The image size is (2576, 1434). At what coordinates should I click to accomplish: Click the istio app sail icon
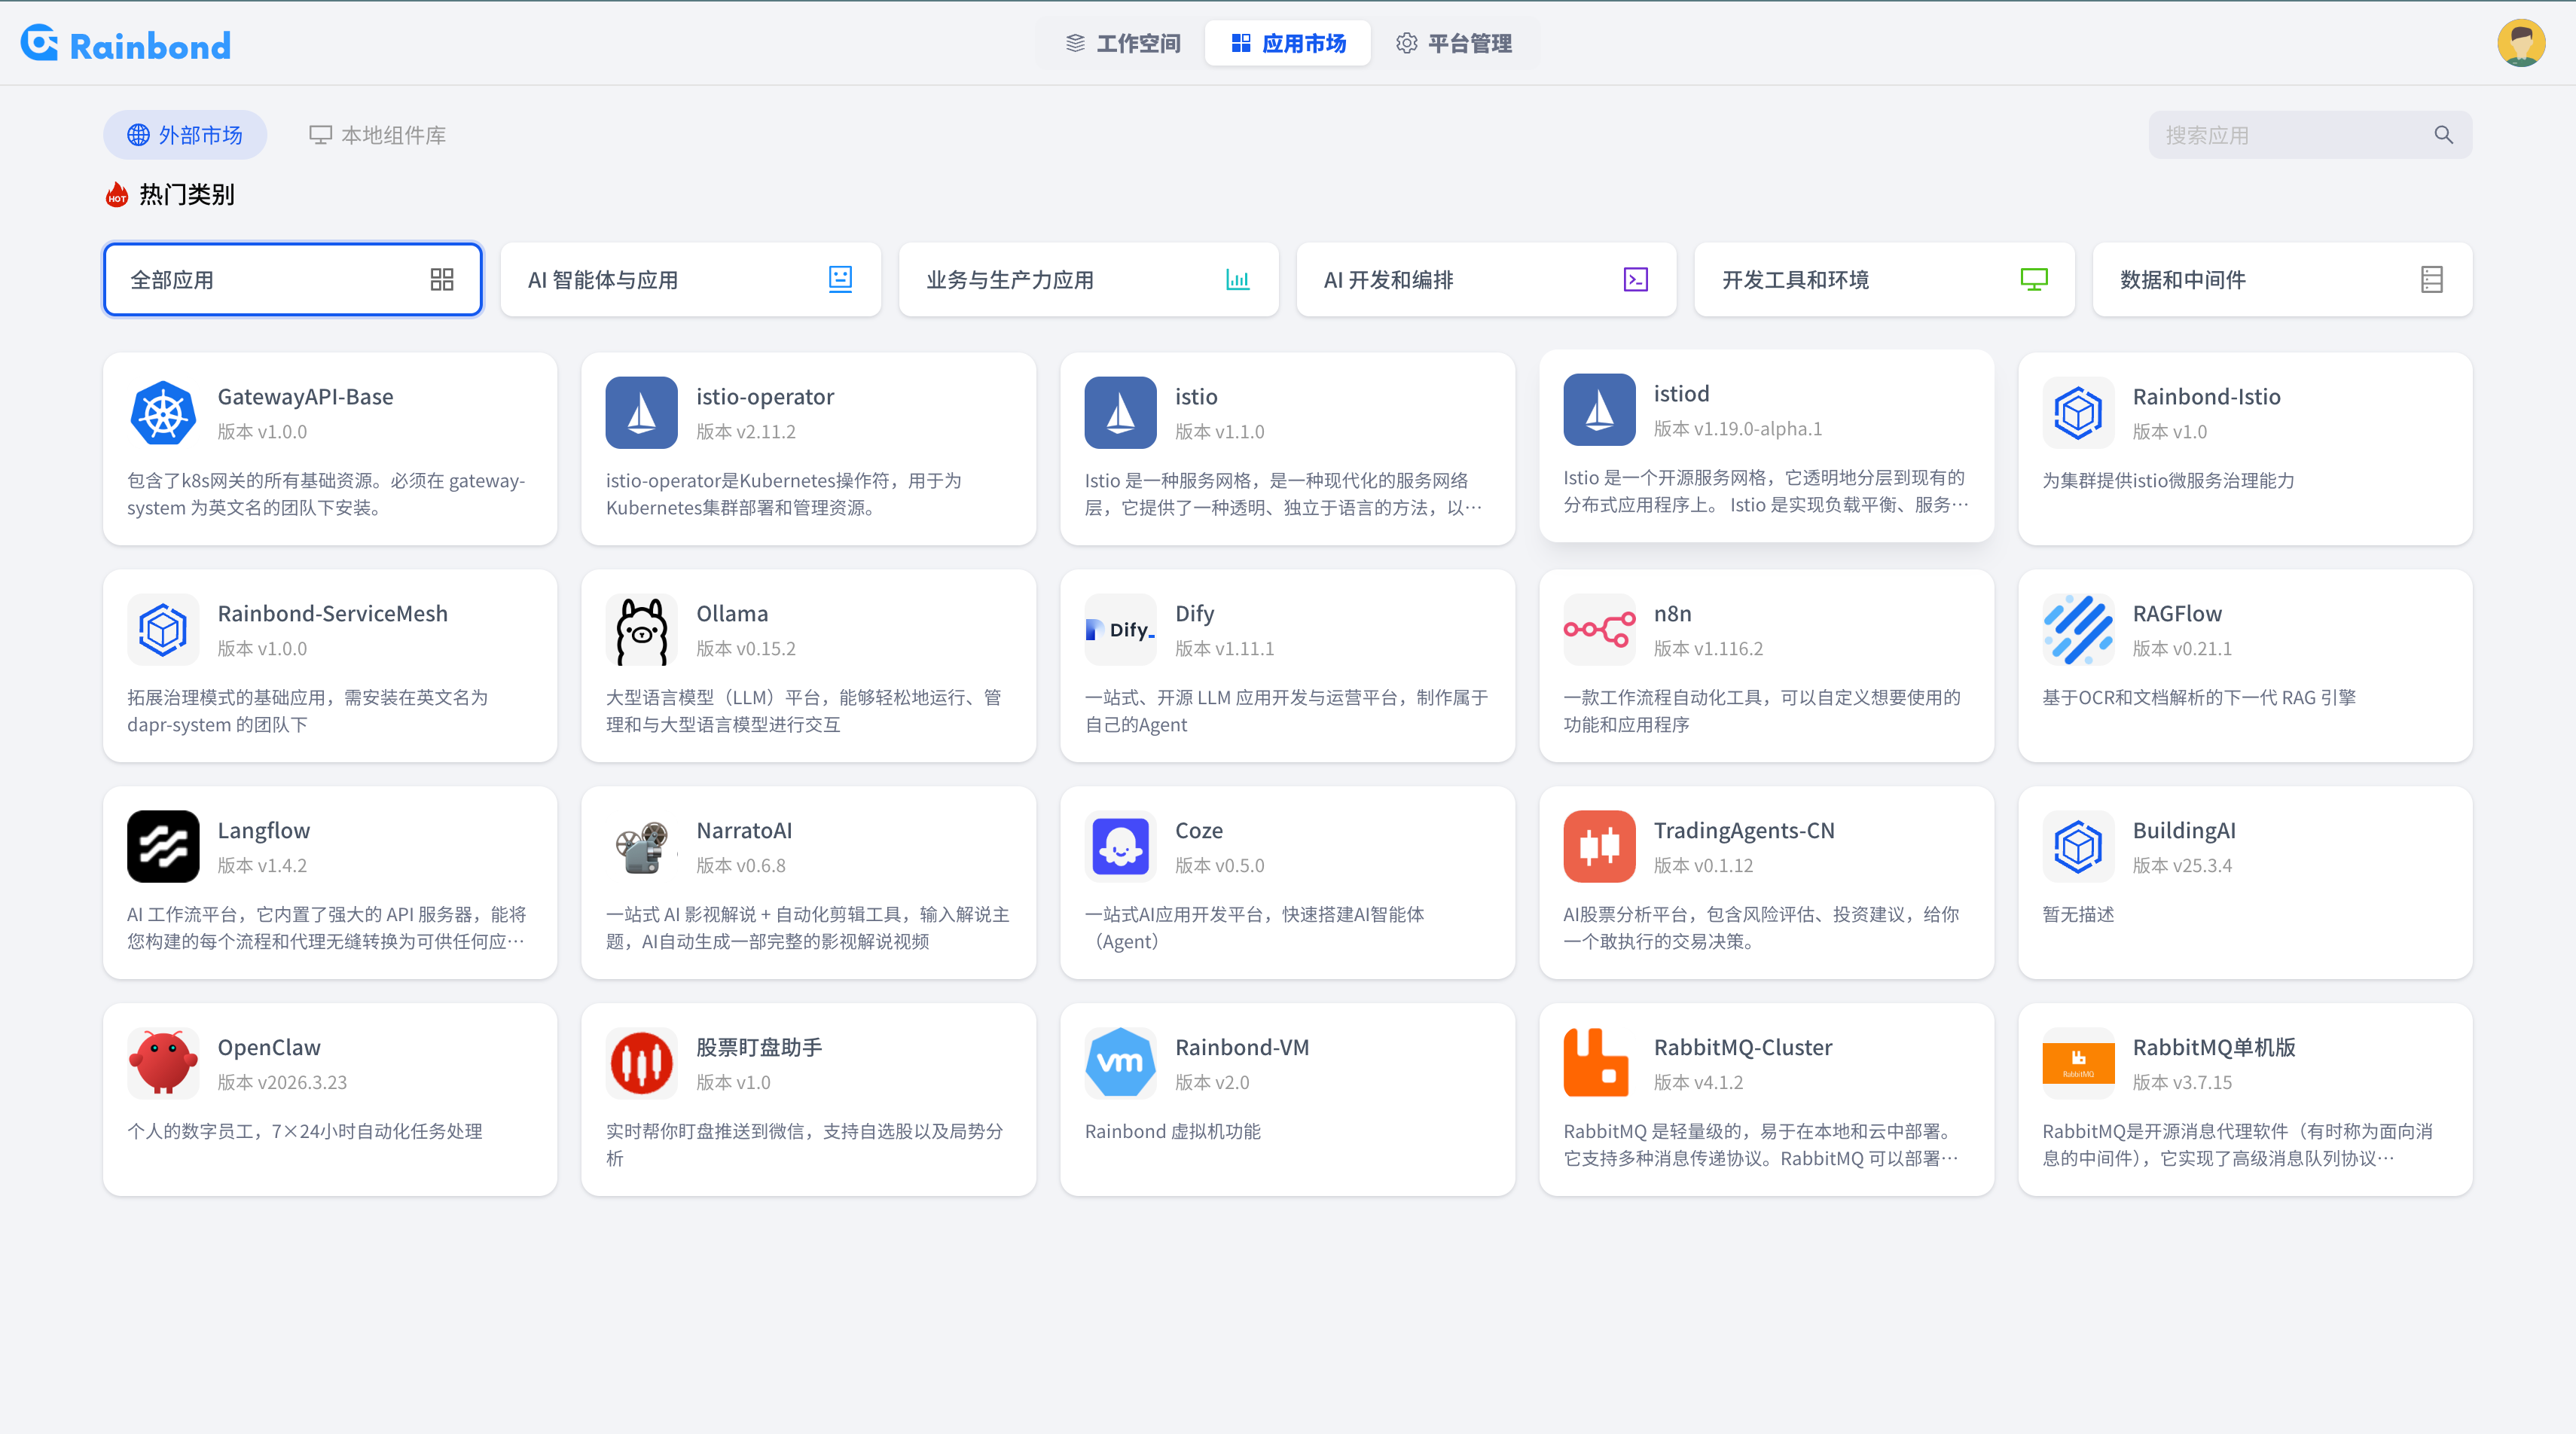1120,413
